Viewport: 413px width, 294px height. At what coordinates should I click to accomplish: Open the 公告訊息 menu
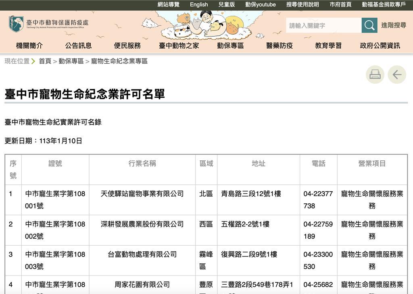[x=79, y=46]
